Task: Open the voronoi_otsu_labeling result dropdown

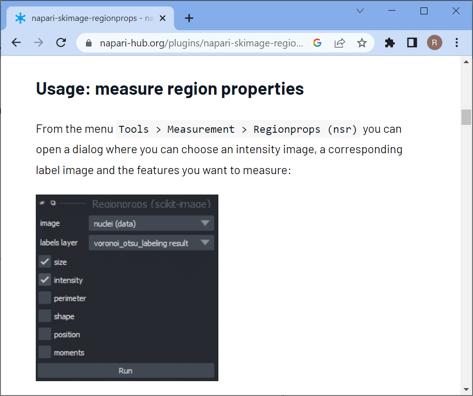Action: coord(151,243)
